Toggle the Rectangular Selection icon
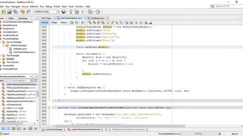 (x=107, y=23)
